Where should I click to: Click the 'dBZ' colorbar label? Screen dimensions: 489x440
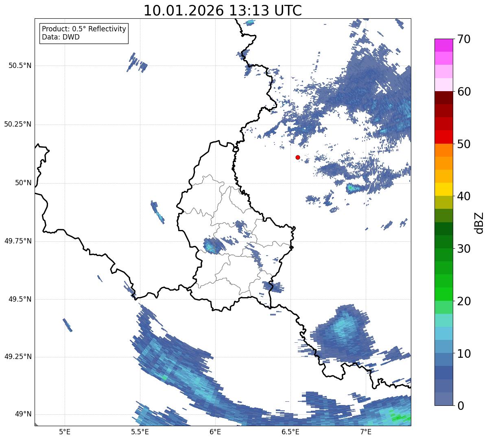(x=479, y=223)
